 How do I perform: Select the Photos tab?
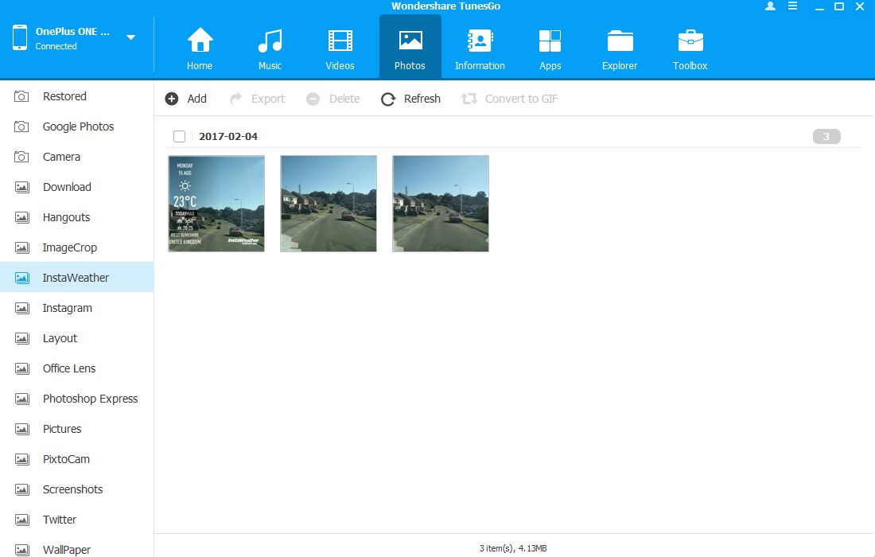(410, 47)
